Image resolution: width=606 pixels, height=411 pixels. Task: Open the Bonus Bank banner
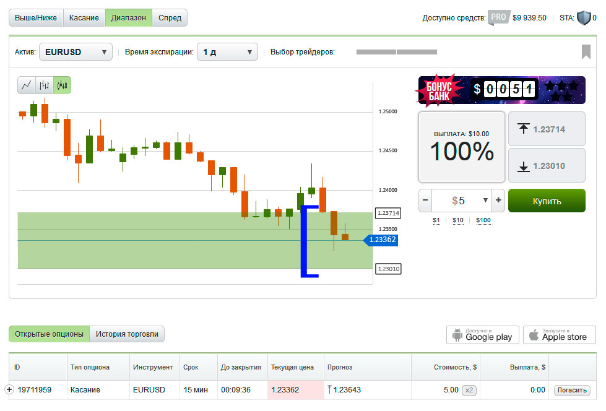tap(501, 90)
